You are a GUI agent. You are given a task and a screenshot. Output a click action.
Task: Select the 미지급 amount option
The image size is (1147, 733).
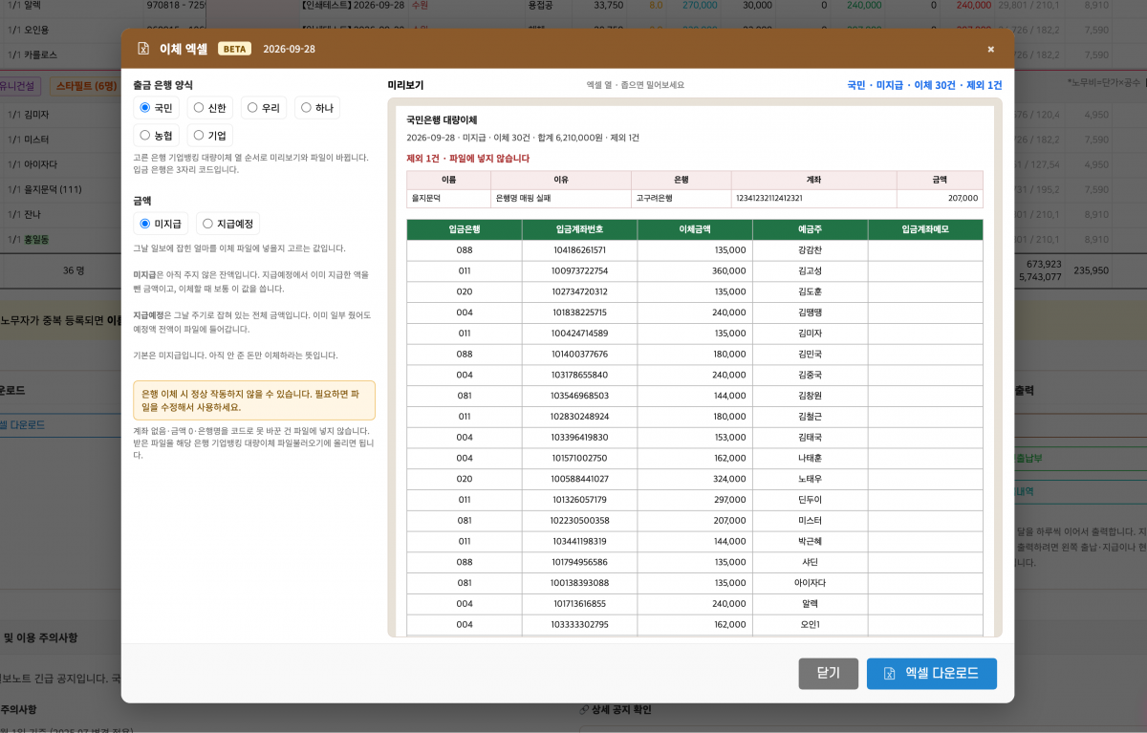pos(162,224)
